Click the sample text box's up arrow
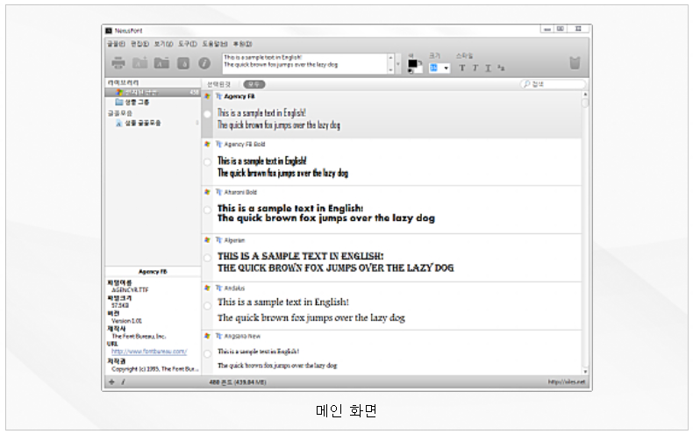This screenshot has width=693, height=434. [390, 58]
